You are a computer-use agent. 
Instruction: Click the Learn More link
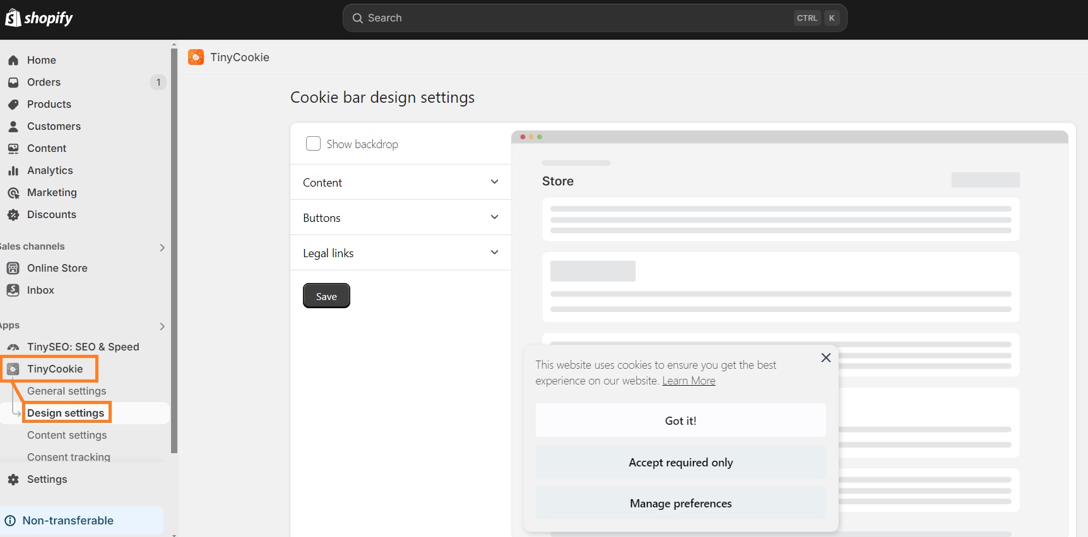(689, 381)
